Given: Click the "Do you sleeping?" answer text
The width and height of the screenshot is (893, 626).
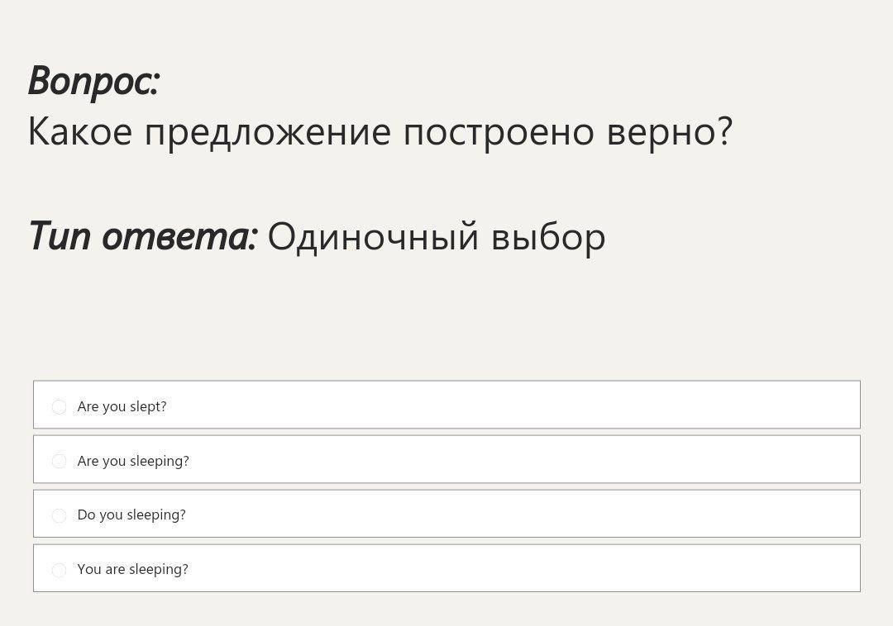Looking at the screenshot, I should click(x=131, y=515).
